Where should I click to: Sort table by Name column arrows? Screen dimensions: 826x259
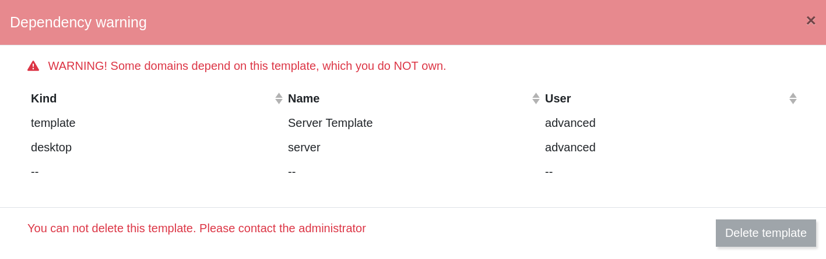pyautogui.click(x=536, y=98)
